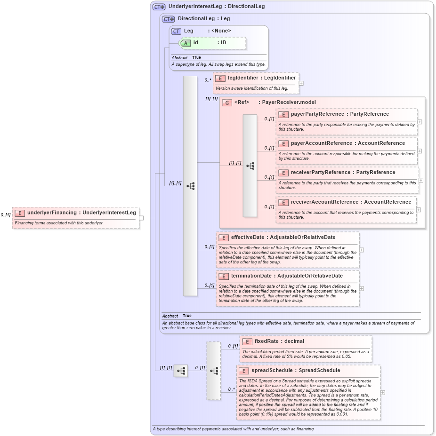Click the E icon of receiverPartyReference

[x=283, y=173]
